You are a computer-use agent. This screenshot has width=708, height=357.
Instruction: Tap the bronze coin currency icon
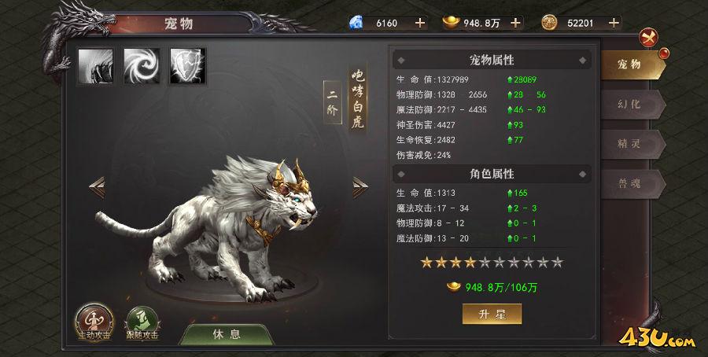point(549,23)
